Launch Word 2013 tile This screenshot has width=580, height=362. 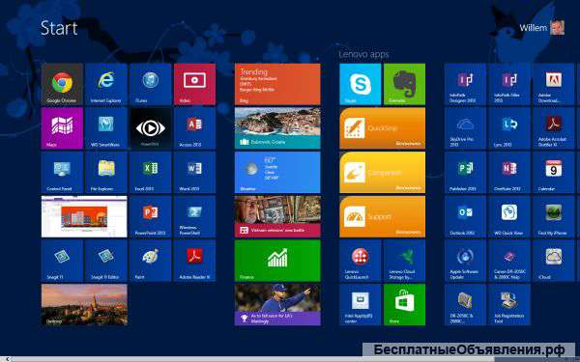194,173
